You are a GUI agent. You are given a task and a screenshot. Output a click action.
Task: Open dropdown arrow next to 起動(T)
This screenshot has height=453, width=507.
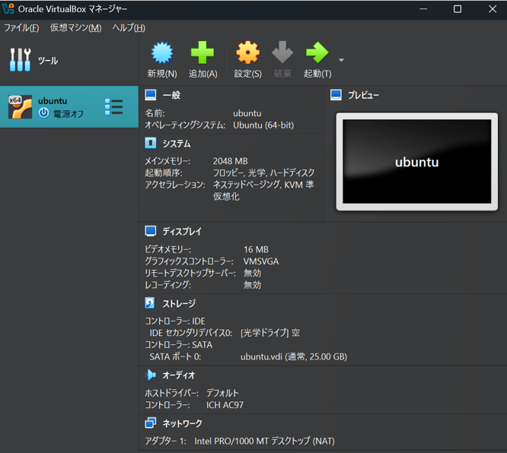click(x=341, y=60)
